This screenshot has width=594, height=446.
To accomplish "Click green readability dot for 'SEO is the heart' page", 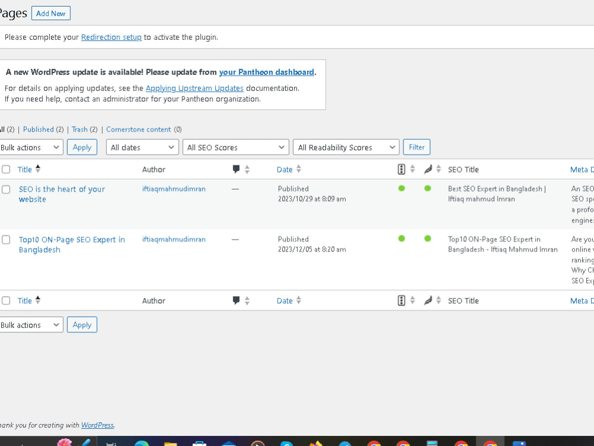I will [428, 188].
